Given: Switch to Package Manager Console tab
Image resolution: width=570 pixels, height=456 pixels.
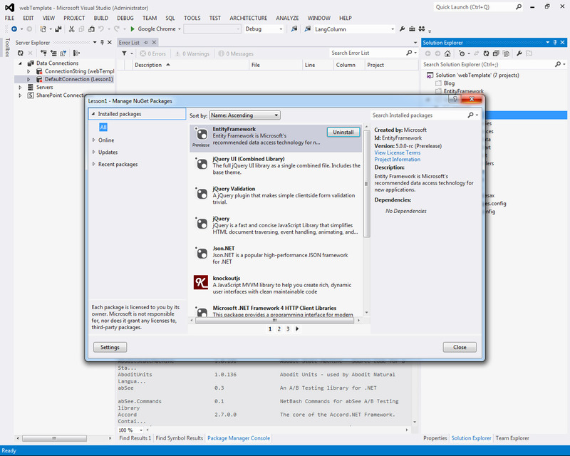Looking at the screenshot, I should pos(239,438).
